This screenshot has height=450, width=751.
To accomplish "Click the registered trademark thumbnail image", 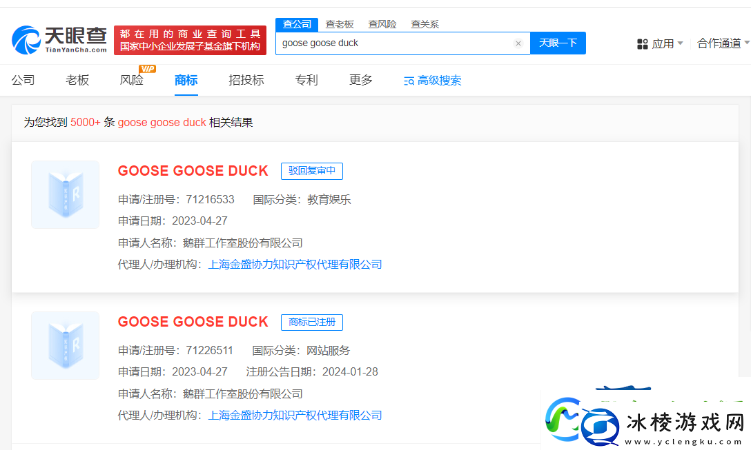I will [65, 345].
